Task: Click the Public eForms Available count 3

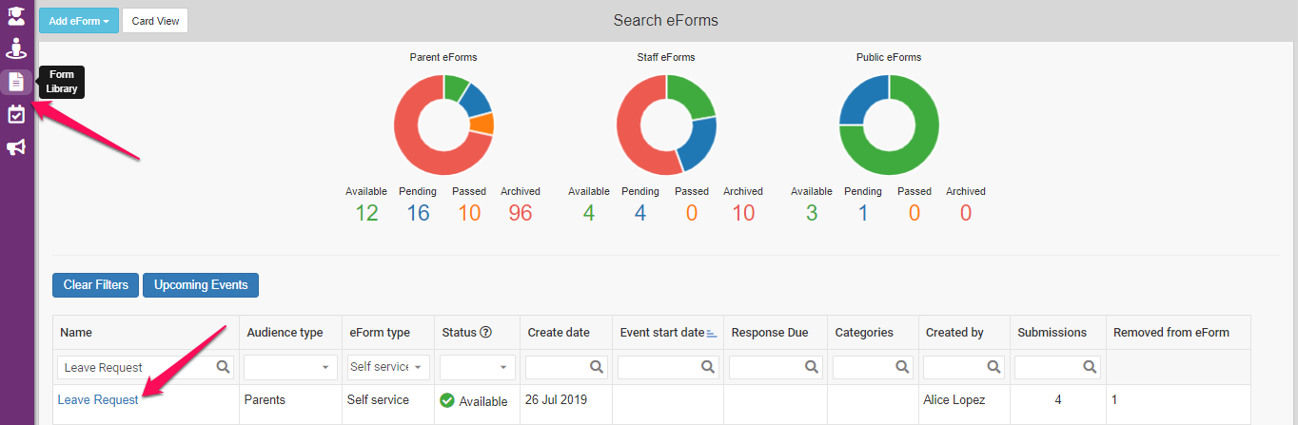Action: pos(812,213)
